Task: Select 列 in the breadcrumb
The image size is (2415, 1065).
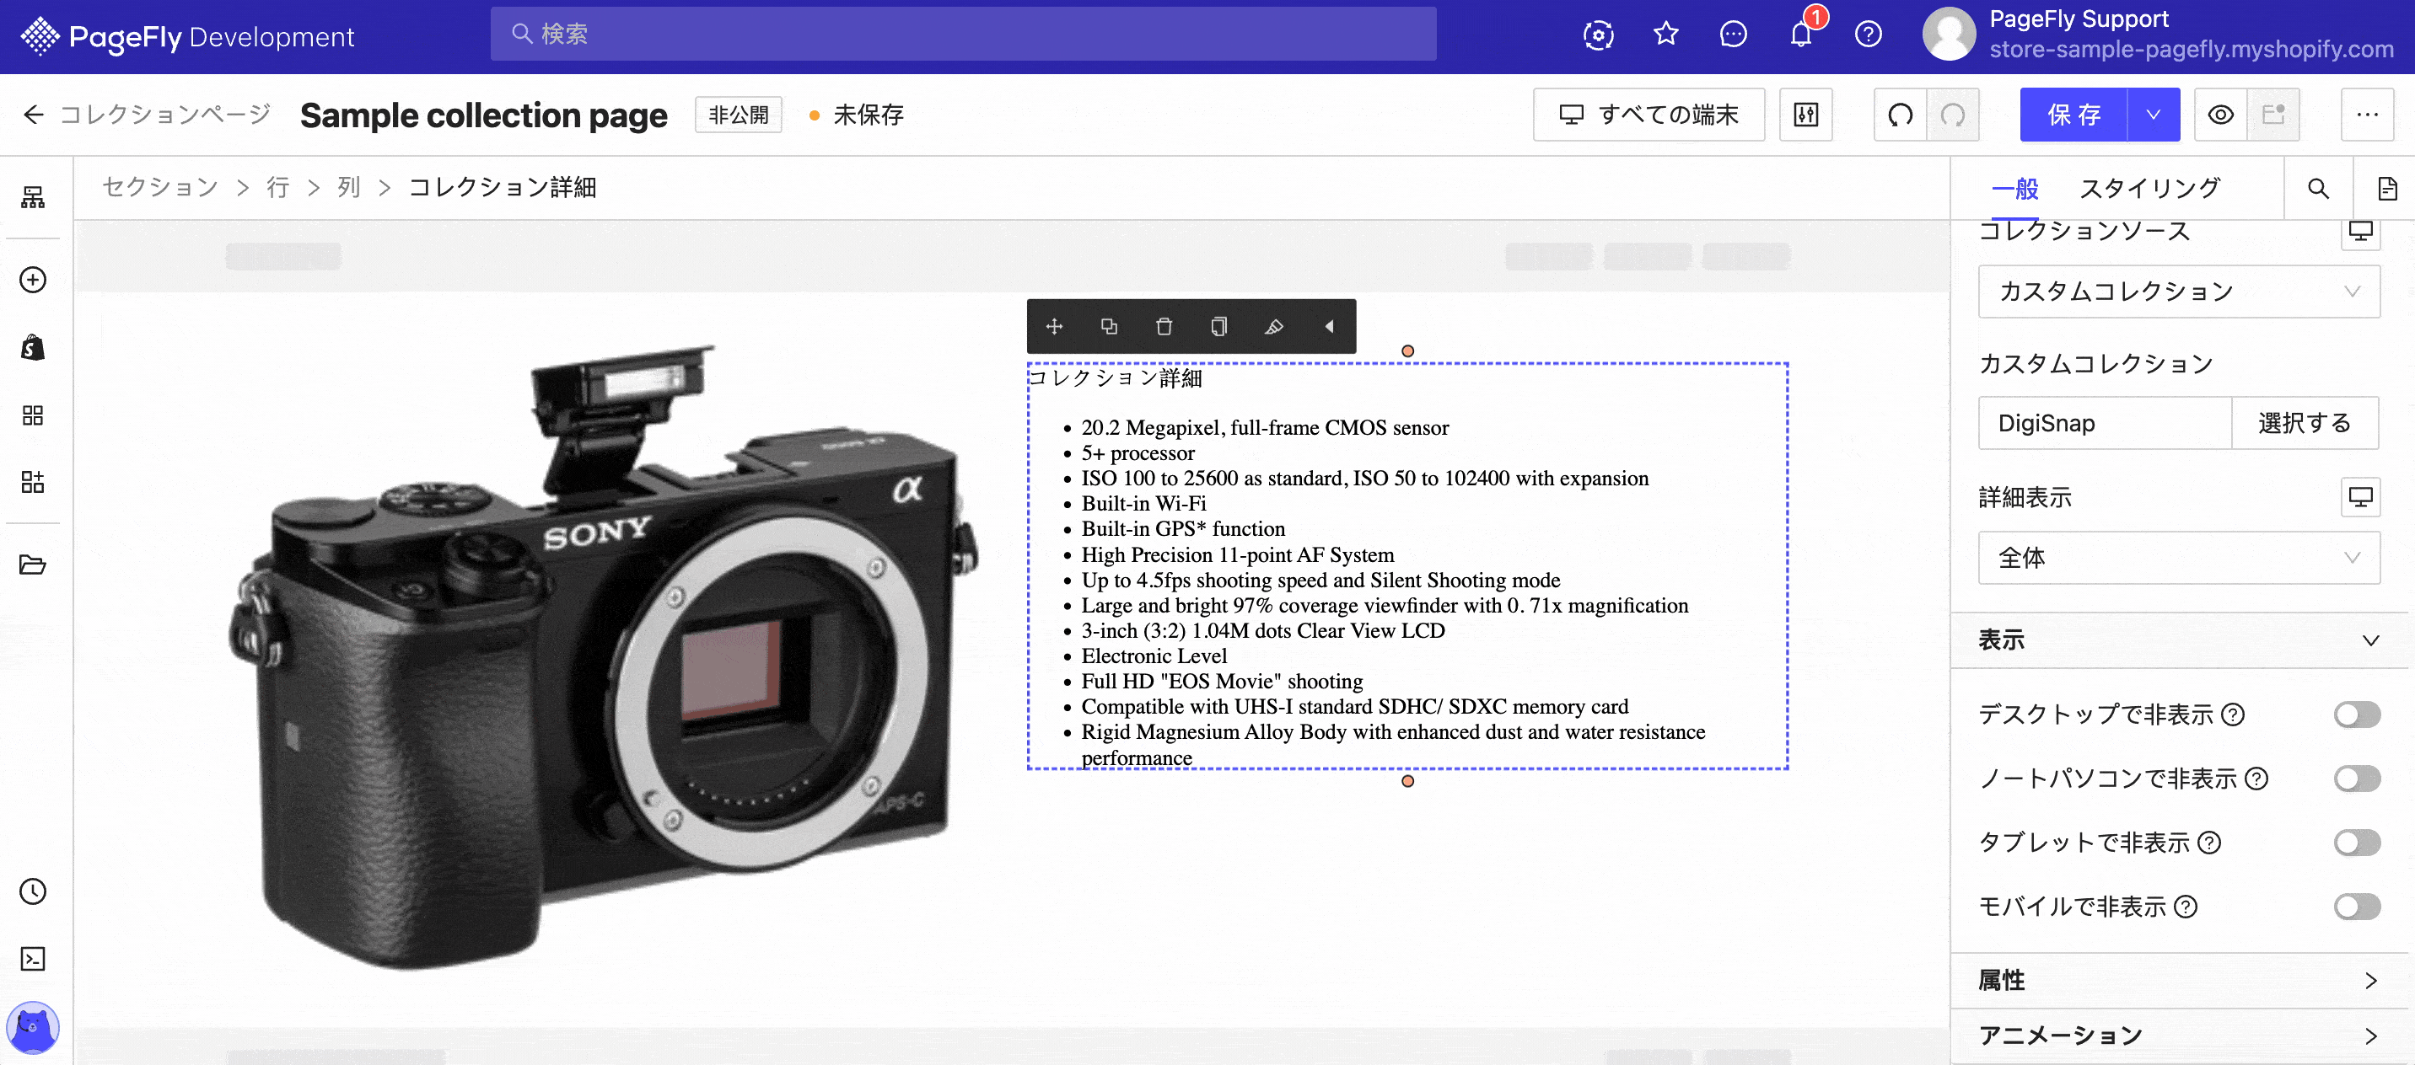Action: 349,187
